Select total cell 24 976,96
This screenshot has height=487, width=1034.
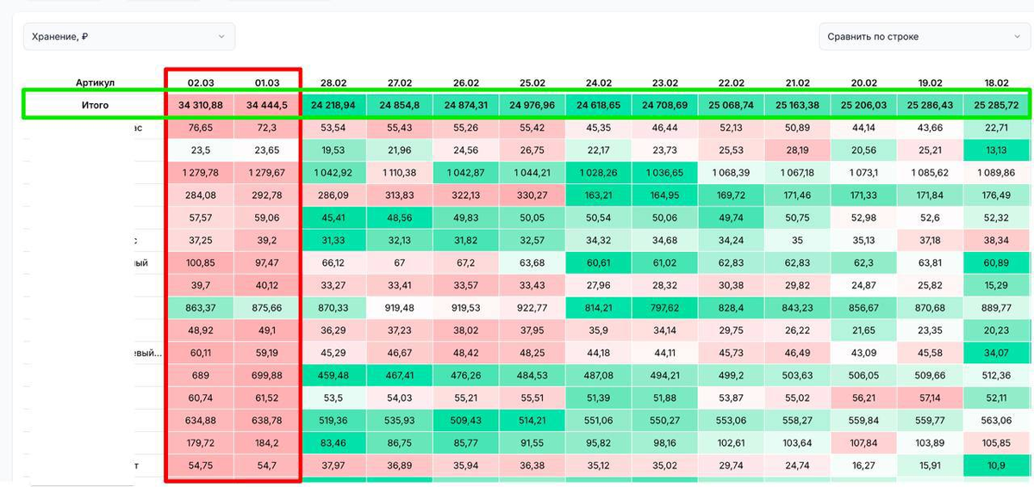tap(533, 105)
